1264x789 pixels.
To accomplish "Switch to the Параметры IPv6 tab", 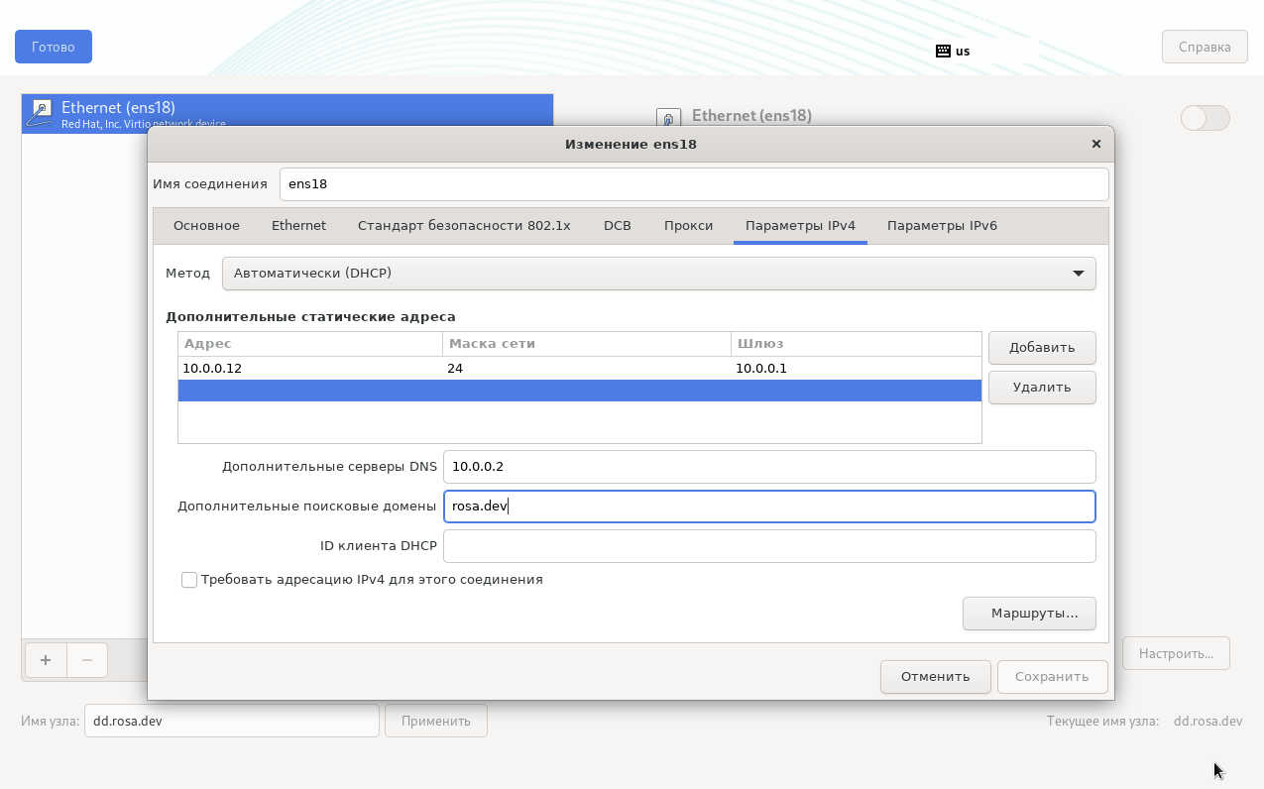I will click(941, 226).
